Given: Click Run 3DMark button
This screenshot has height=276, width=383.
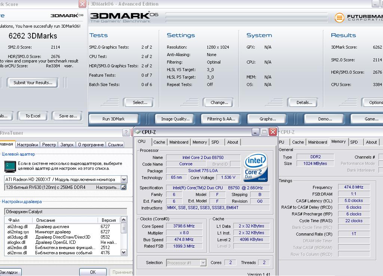Looking at the screenshot, I should (x=114, y=119).
